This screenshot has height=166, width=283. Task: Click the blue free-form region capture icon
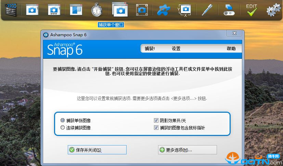pyautogui.click(x=163, y=10)
